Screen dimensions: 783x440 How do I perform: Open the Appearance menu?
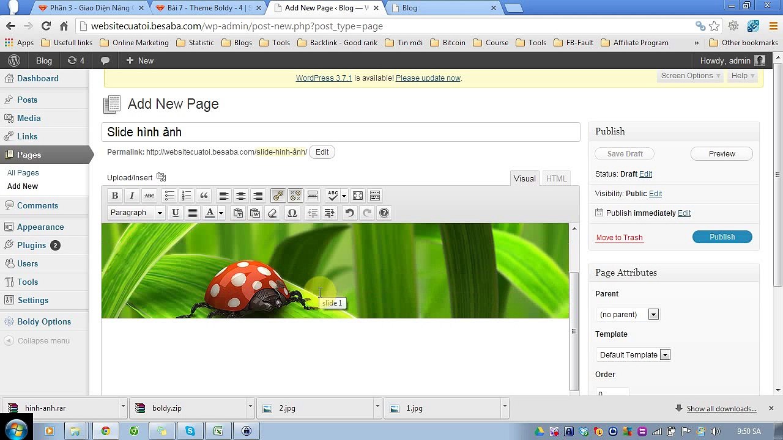(40, 227)
